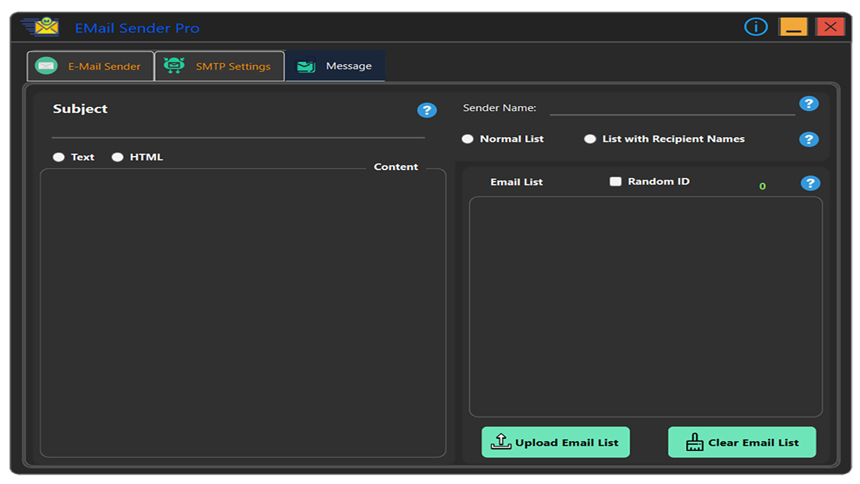Click the Subject help icon
The width and height of the screenshot is (860, 484).
tap(427, 110)
